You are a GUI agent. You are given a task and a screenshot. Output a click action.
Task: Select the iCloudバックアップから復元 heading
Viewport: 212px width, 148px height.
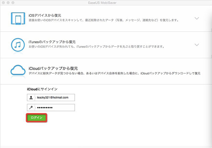53,68
